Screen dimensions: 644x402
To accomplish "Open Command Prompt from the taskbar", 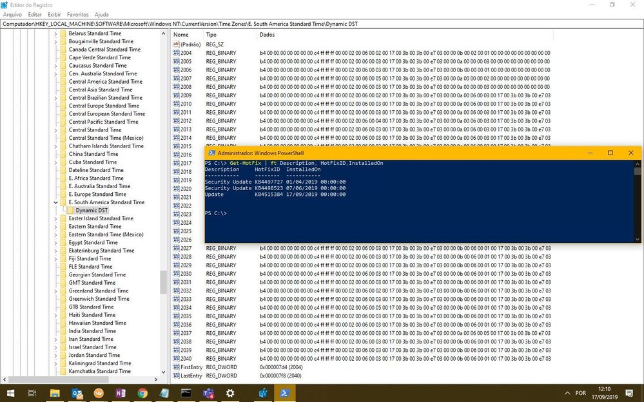I will click(x=186, y=394).
